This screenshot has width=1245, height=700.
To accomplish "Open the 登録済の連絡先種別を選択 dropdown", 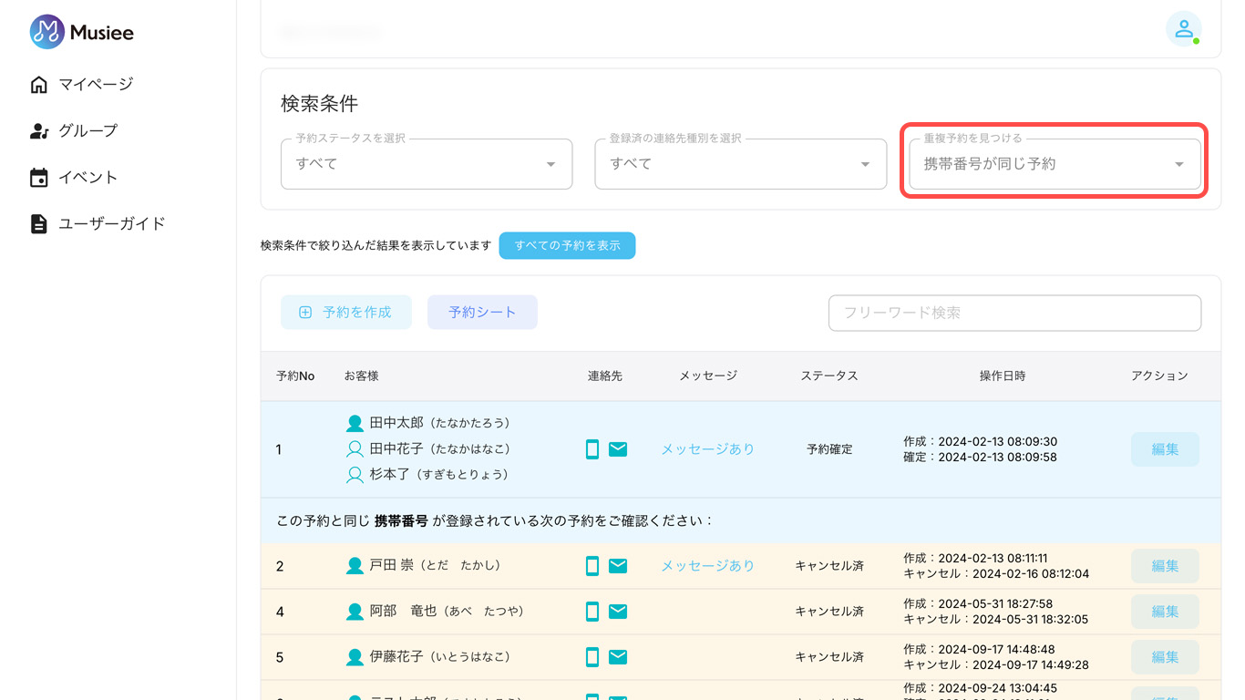I will pyautogui.click(x=740, y=164).
